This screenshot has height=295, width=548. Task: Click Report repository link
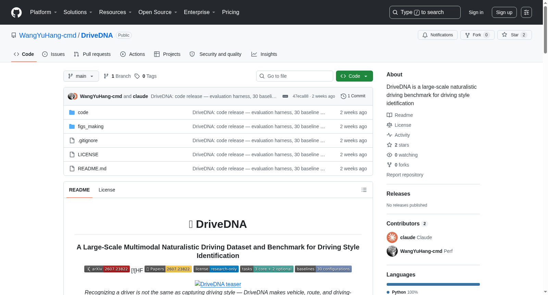pos(405,175)
